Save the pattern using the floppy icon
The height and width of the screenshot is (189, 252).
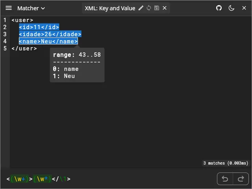coord(157,8)
